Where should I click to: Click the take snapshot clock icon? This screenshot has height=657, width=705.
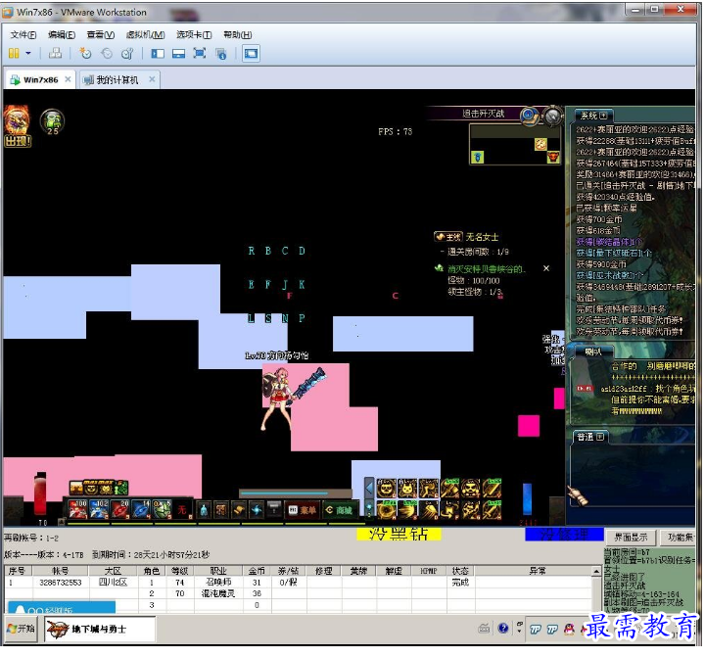point(84,54)
